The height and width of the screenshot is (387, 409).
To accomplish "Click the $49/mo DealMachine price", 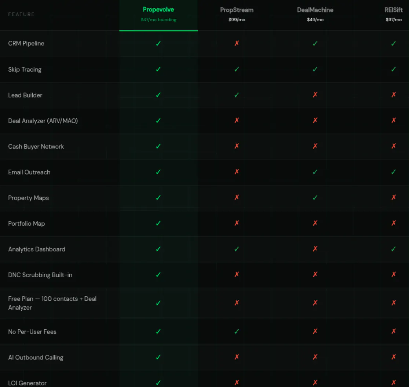I will point(315,19).
